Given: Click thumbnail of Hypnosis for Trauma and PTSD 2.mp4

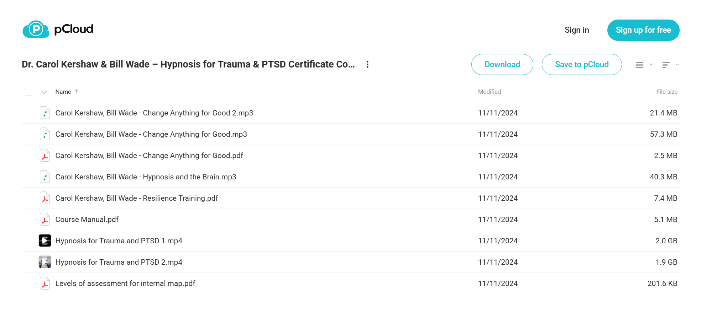Looking at the screenshot, I should (45, 262).
